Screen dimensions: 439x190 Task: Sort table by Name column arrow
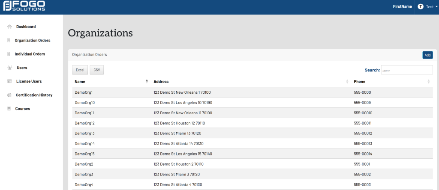pos(147,81)
